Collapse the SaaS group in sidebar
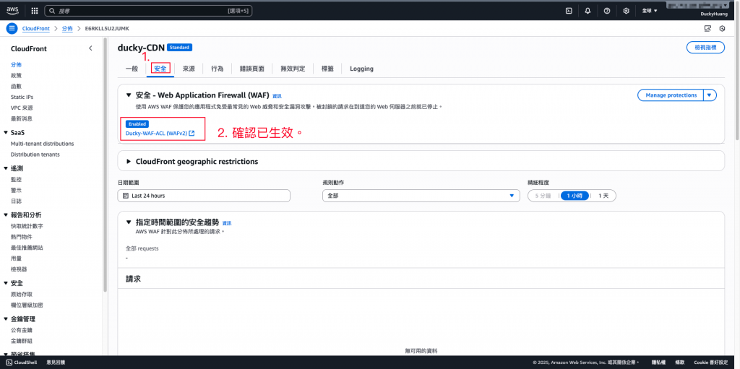Viewport: 740px width, 369px height. pyautogui.click(x=6, y=133)
